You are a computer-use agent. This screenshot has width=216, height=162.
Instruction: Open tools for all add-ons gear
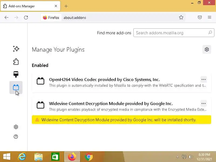click(x=207, y=49)
